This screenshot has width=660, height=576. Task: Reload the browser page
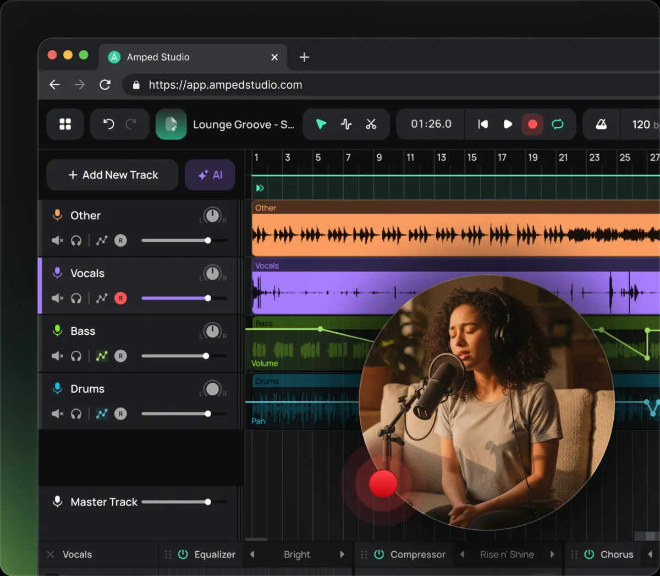pyautogui.click(x=105, y=85)
